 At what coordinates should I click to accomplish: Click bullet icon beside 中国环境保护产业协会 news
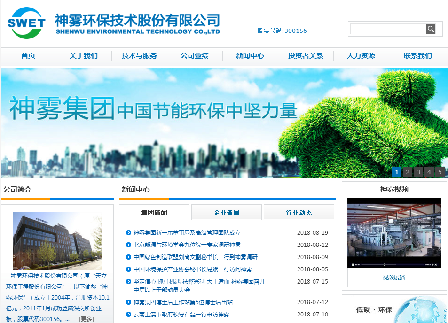click(x=129, y=269)
